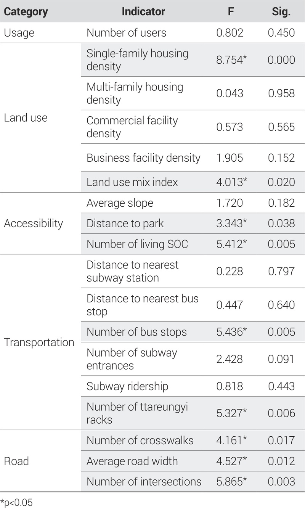Select the Transportation category cell
This screenshot has height=508, width=305.
click(x=39, y=342)
